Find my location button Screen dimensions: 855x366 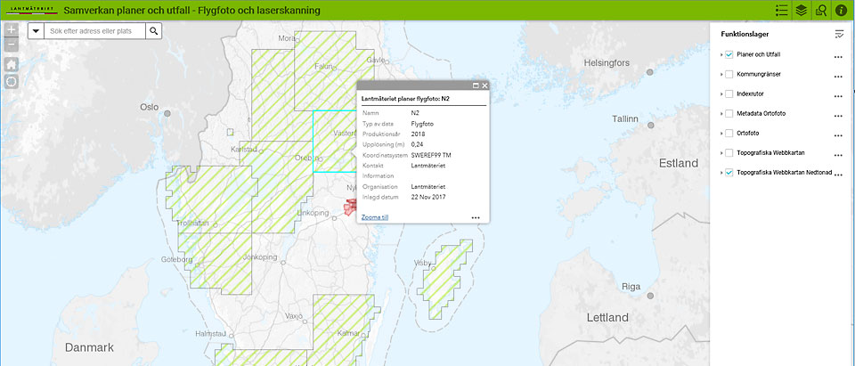[12, 82]
